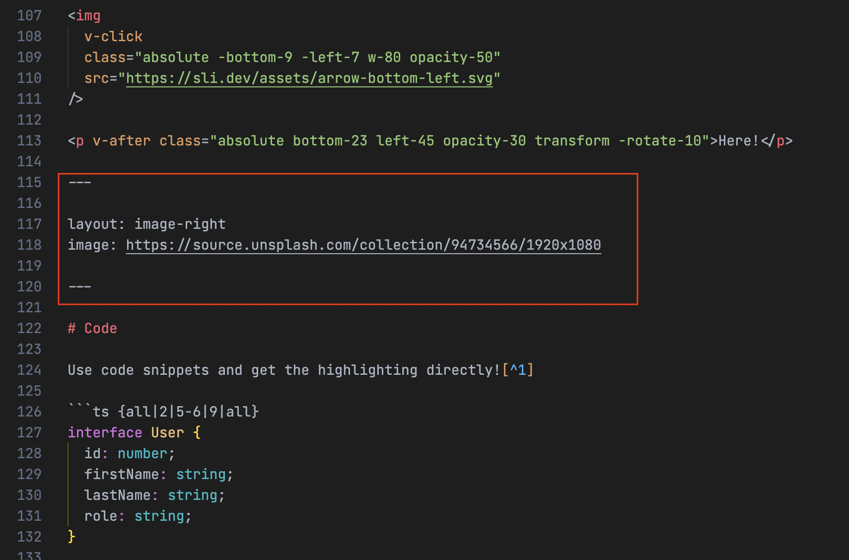Follow the Unsplash collection image URL
The image size is (849, 560).
click(x=362, y=244)
